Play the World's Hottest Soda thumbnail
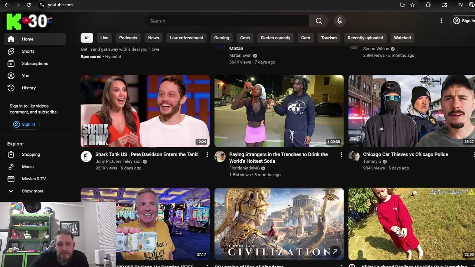Viewport: 475px width, 267px height. (x=279, y=111)
